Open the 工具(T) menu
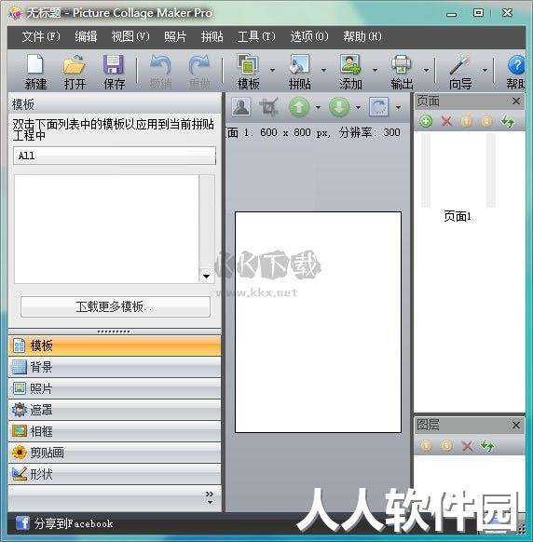Image resolution: width=533 pixels, height=542 pixels. (256, 36)
